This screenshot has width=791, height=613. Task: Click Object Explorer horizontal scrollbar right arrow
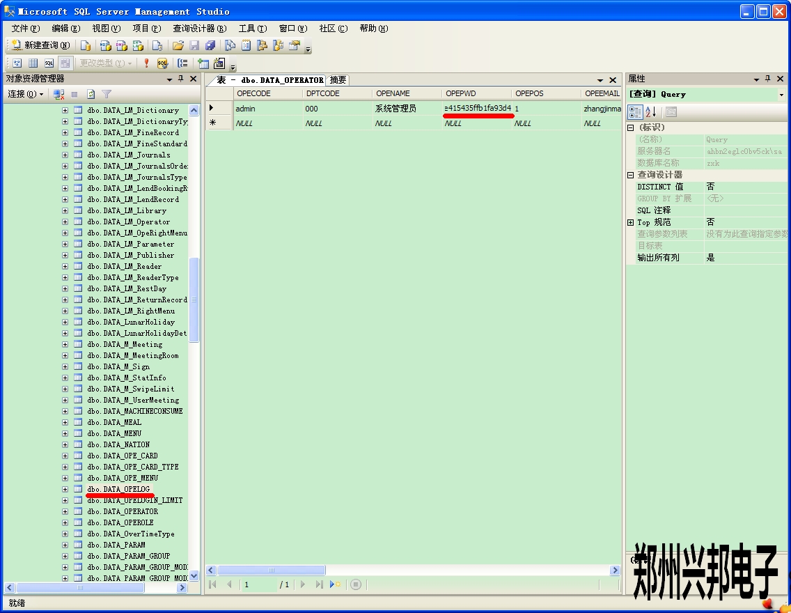click(182, 588)
